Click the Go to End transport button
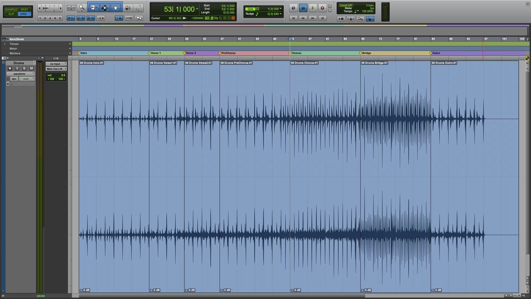 pyautogui.click(x=322, y=18)
